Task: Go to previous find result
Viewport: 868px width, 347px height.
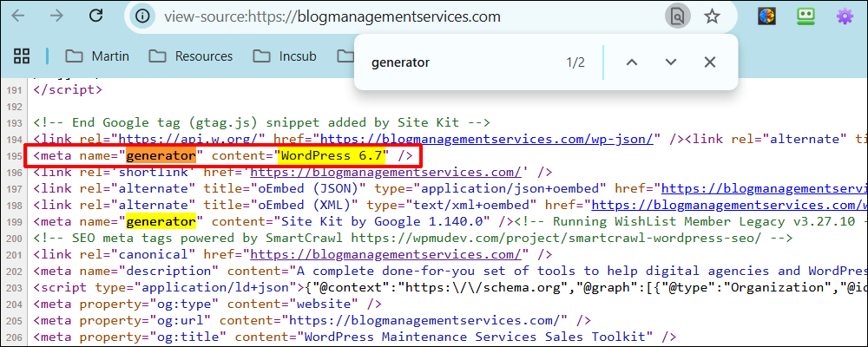Action: [x=632, y=62]
